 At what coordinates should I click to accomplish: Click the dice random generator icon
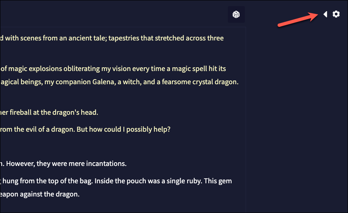236,14
